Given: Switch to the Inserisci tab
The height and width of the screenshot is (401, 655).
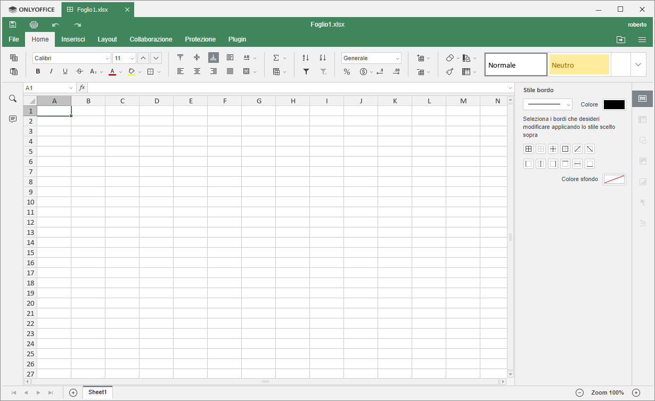Looking at the screenshot, I should coord(73,39).
